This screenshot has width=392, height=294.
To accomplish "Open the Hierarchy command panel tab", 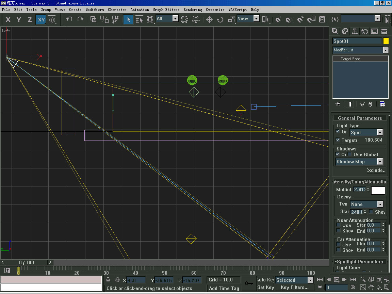I will point(355,31).
